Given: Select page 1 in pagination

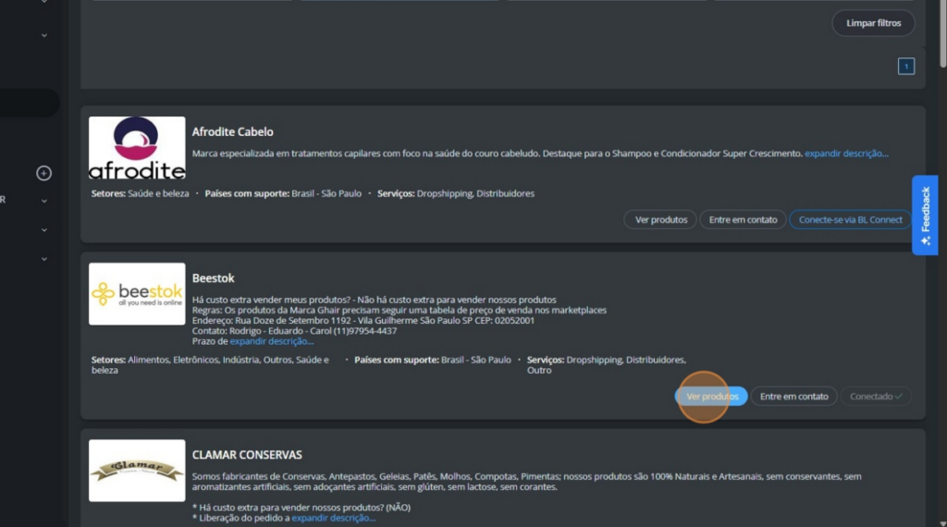Looking at the screenshot, I should (906, 67).
